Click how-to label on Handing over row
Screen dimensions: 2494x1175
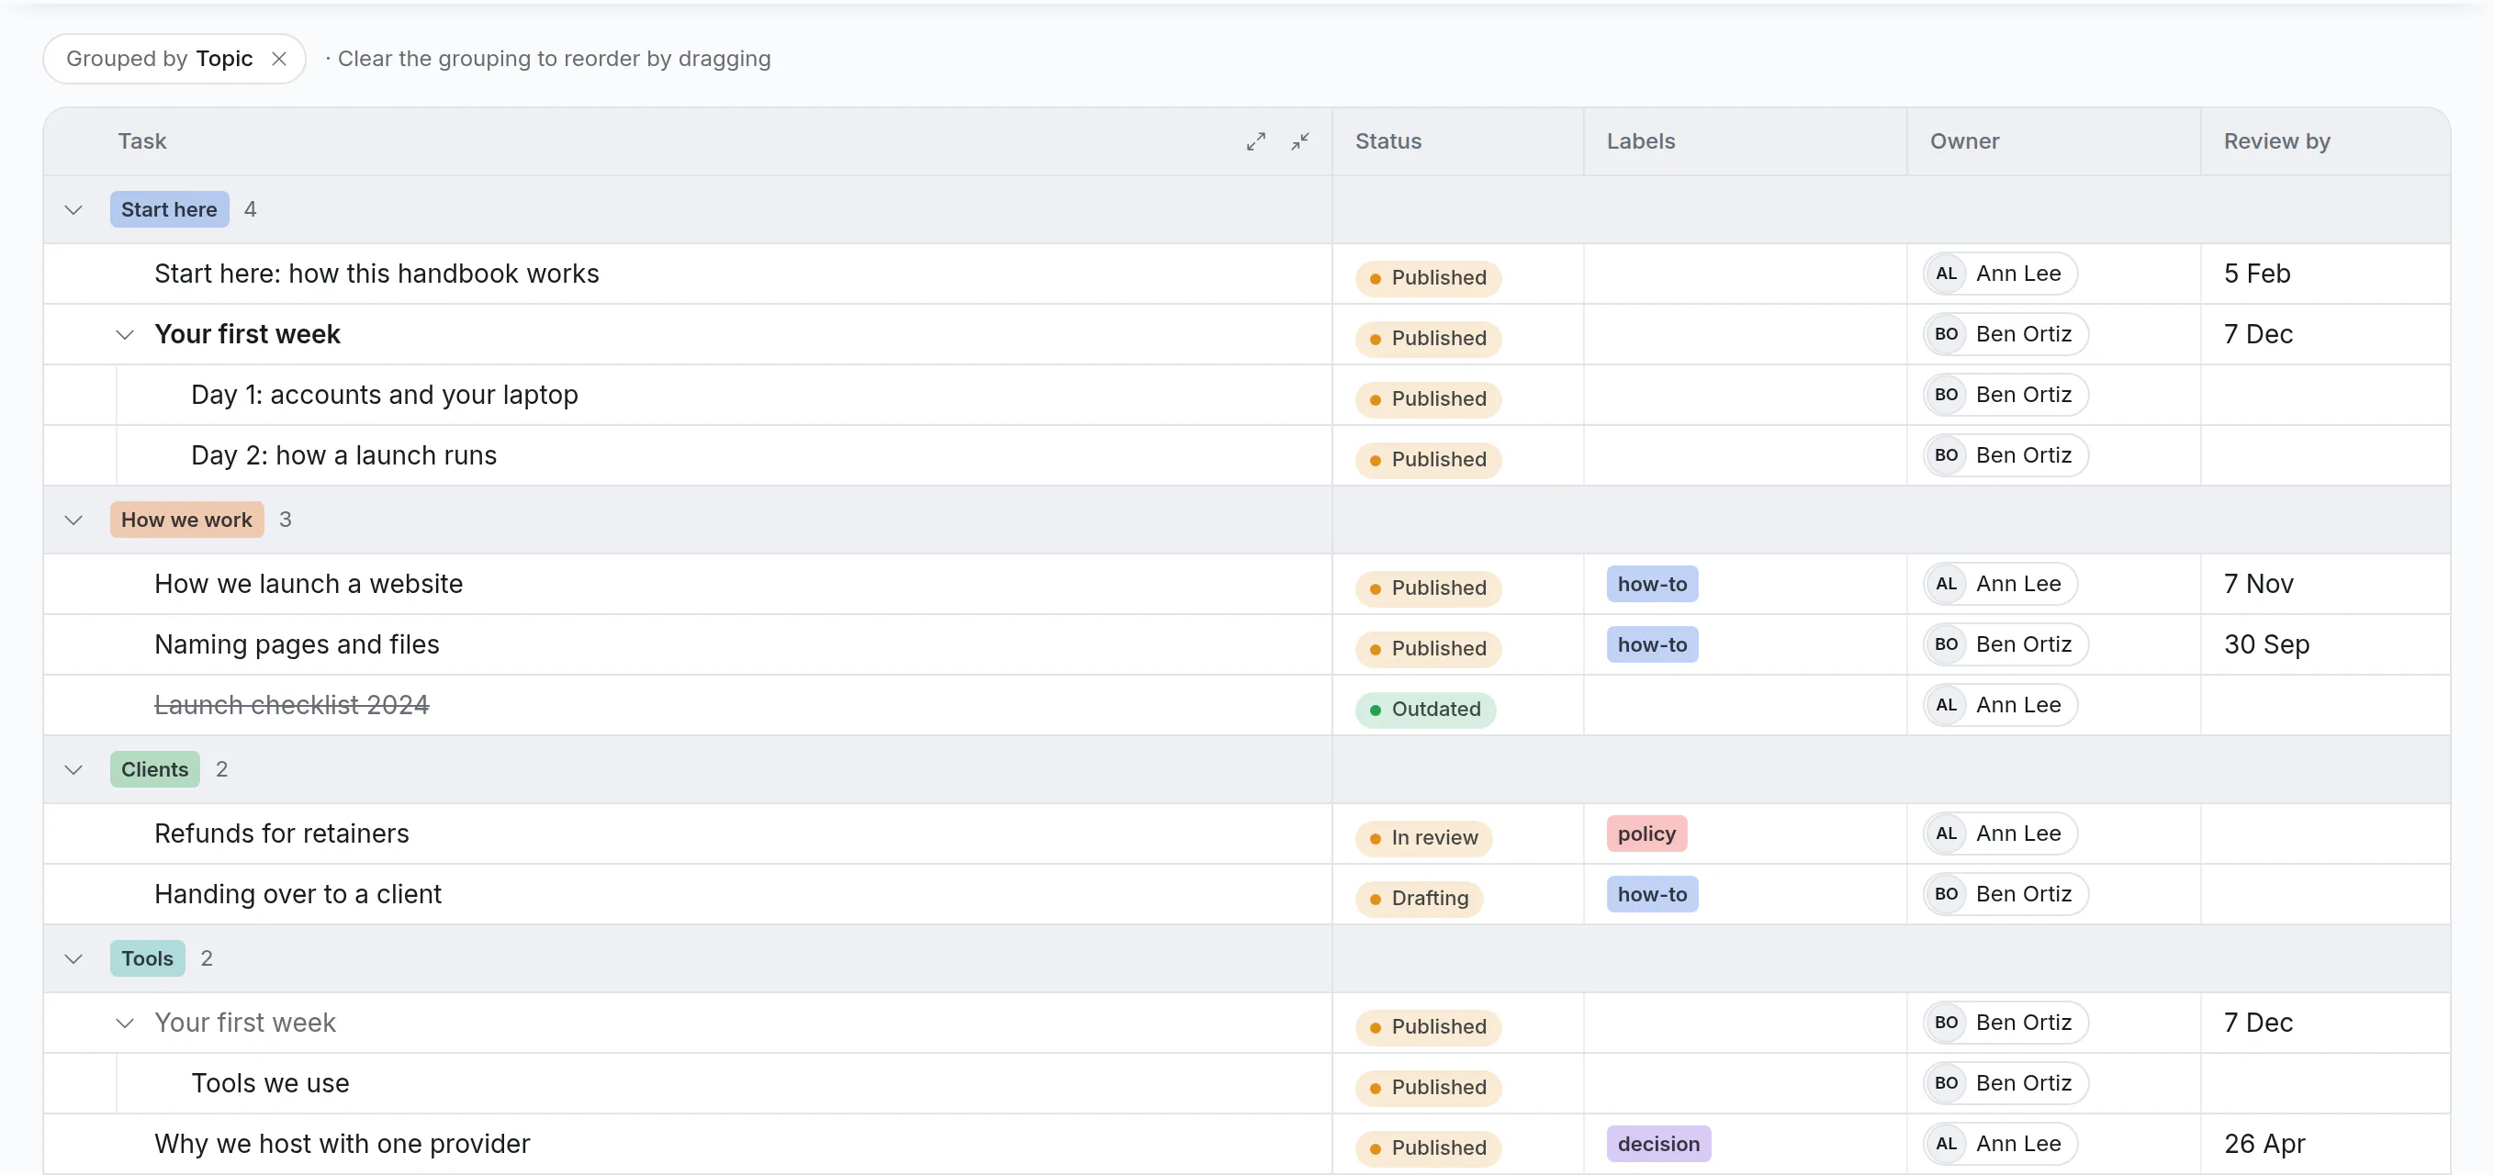[x=1652, y=894]
